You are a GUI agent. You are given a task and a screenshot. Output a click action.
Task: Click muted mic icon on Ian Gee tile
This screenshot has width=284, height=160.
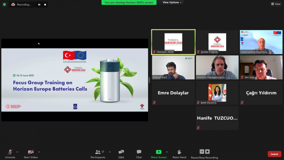click(242, 77)
